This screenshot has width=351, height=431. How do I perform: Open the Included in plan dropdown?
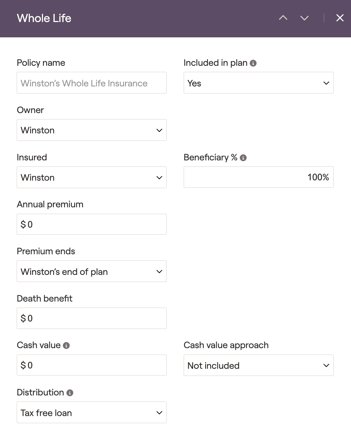(x=258, y=83)
